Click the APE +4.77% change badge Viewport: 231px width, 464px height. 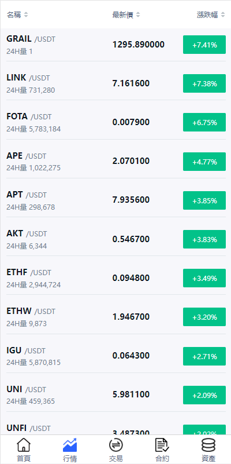point(204,162)
